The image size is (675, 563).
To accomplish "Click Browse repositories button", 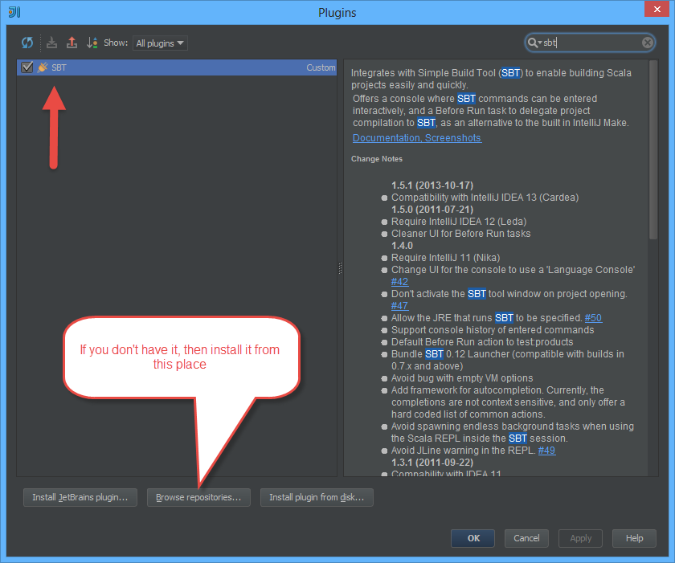I will (x=198, y=497).
